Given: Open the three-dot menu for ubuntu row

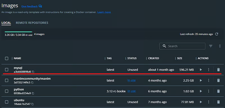Looking at the screenshot, I should coord(209,102).
